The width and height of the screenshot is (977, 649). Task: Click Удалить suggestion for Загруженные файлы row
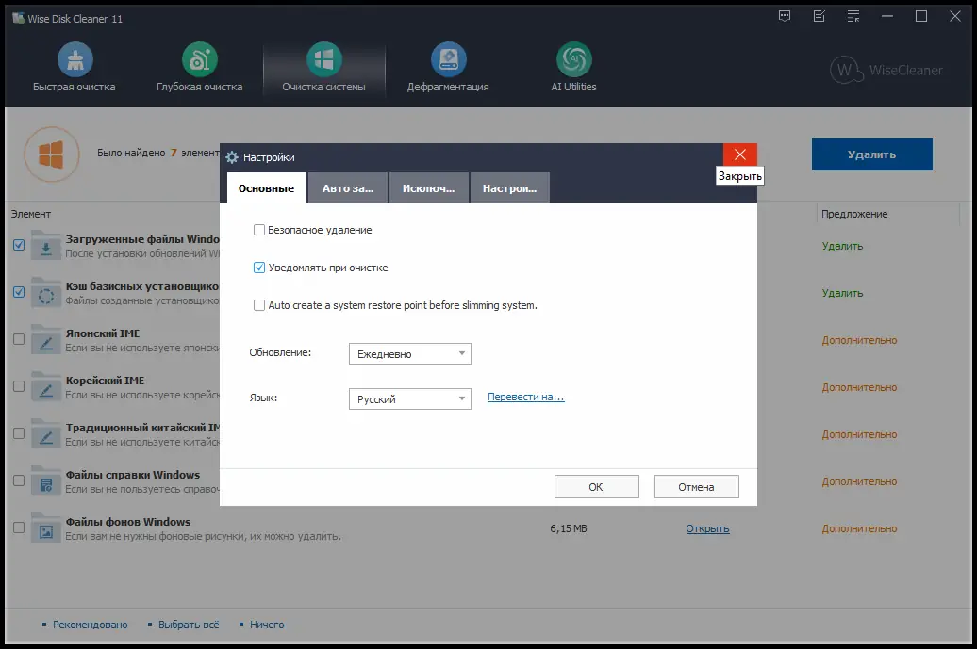pos(842,246)
